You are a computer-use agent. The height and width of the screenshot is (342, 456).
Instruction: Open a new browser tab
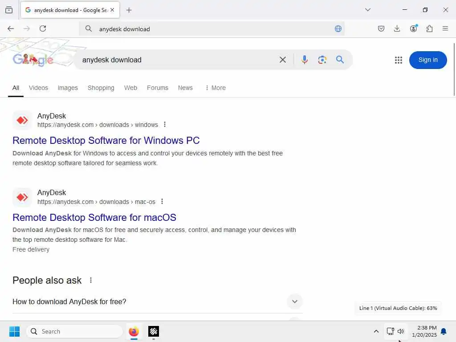coord(129,10)
